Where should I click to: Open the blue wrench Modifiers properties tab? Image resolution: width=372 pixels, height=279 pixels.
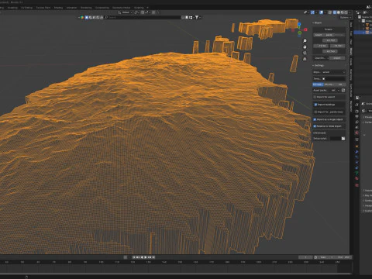pos(356,152)
